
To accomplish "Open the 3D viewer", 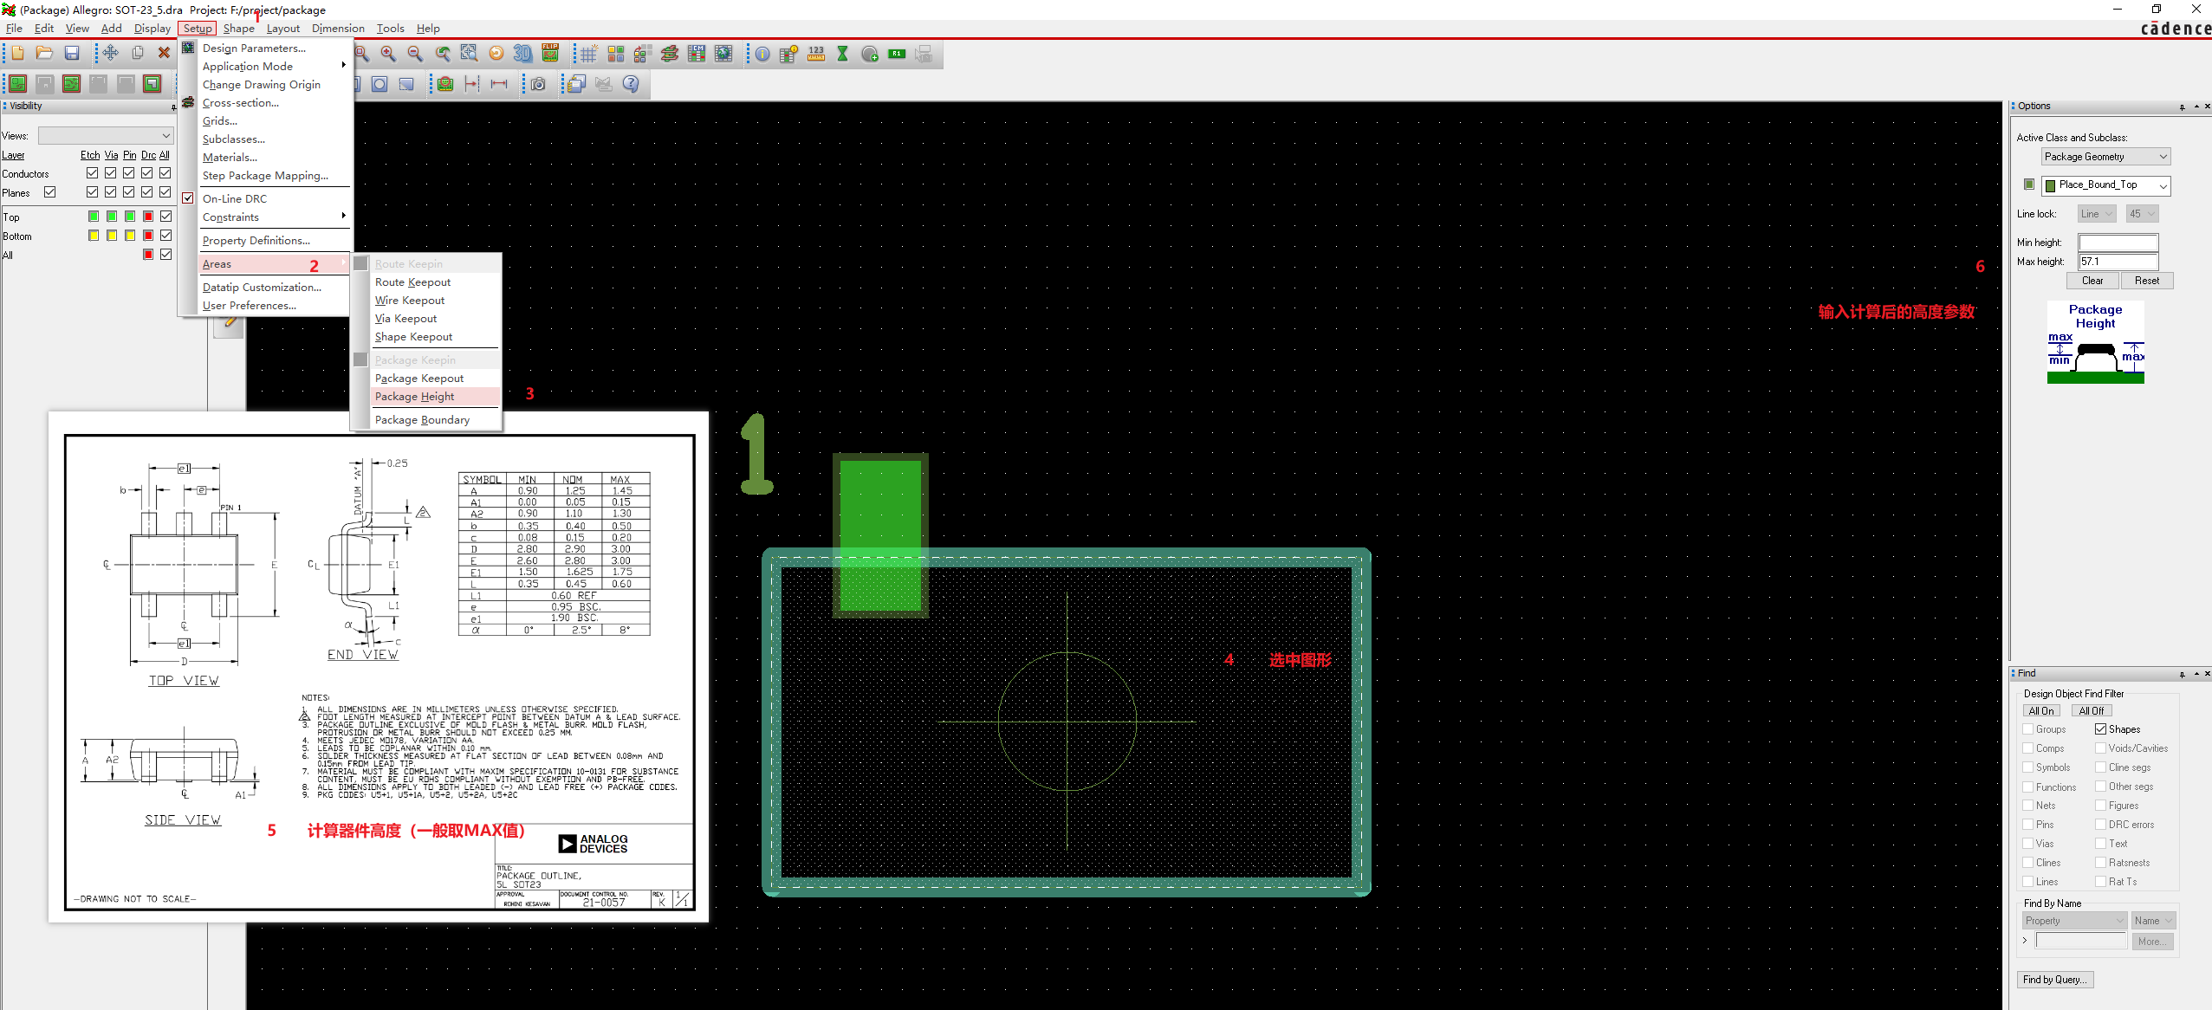I will pos(522,55).
